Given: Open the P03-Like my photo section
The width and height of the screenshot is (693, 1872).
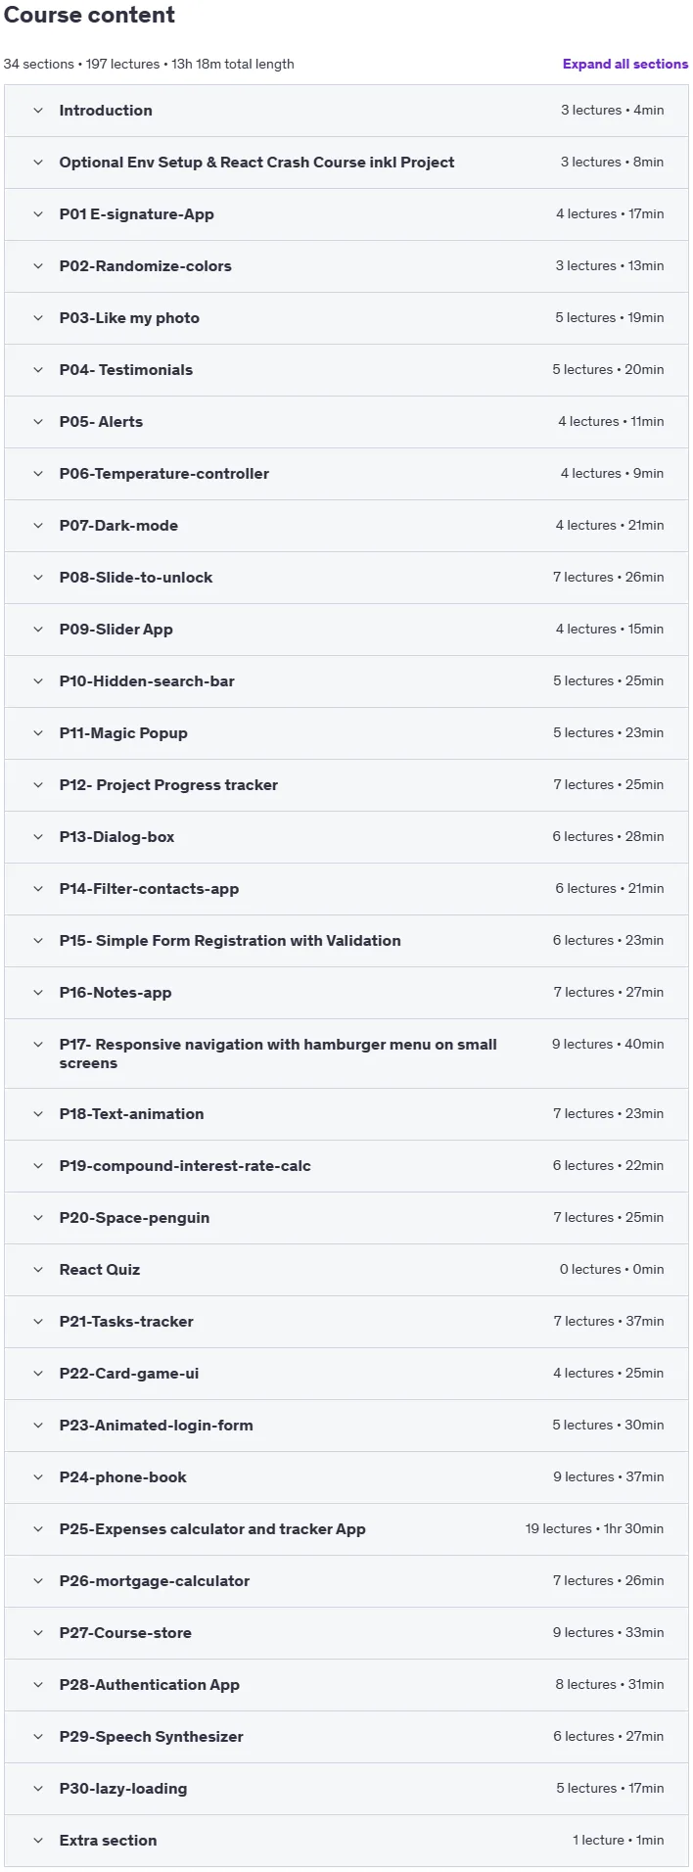Looking at the screenshot, I should coord(346,318).
